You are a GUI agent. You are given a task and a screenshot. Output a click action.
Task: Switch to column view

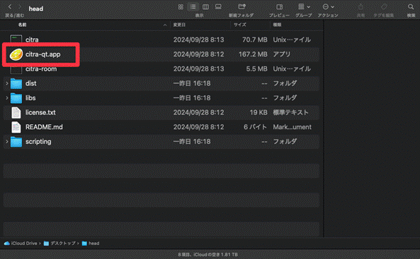click(205, 7)
